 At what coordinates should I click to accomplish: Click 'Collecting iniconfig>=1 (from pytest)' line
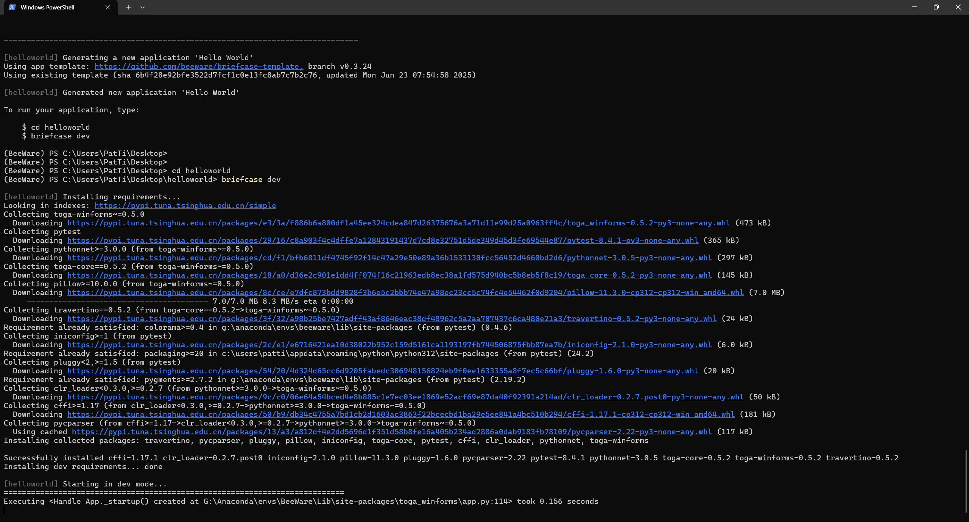click(87, 336)
